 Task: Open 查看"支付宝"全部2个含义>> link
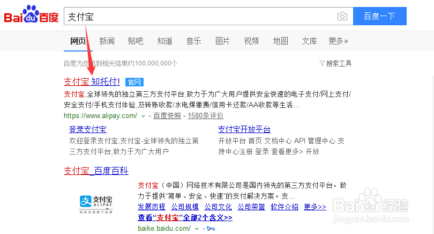(185, 218)
